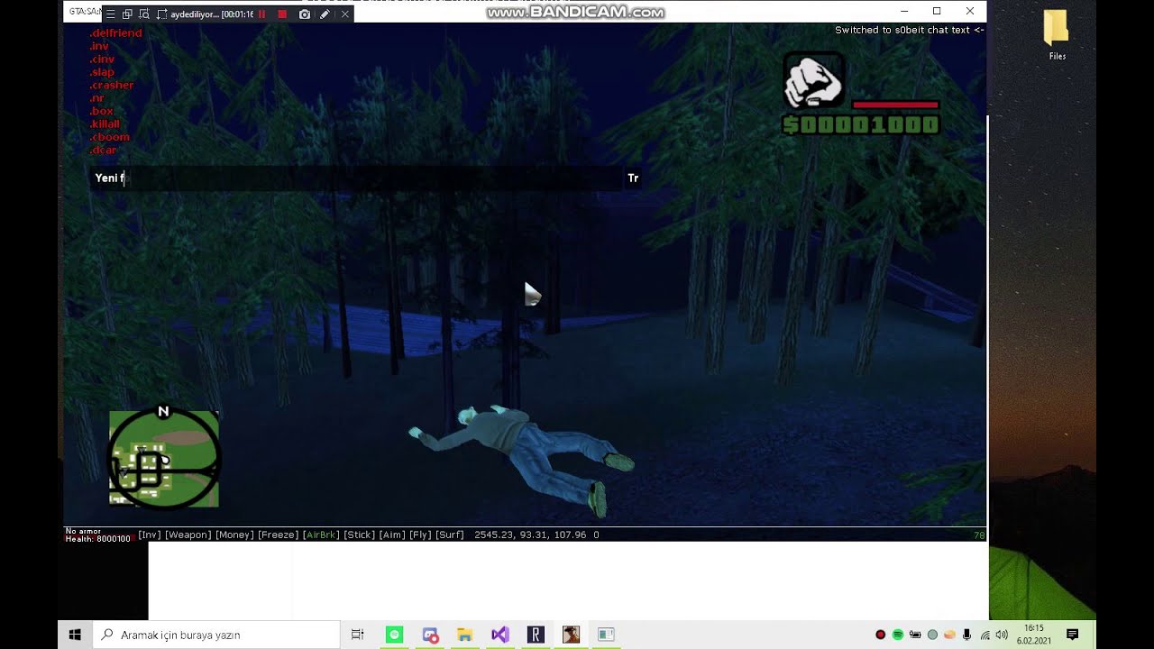Viewport: 1154px width, 649px height.
Task: Stop the Bandicam recording with red square
Action: 282,14
